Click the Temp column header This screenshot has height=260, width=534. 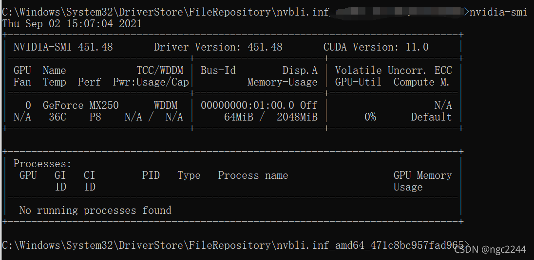[54, 82]
